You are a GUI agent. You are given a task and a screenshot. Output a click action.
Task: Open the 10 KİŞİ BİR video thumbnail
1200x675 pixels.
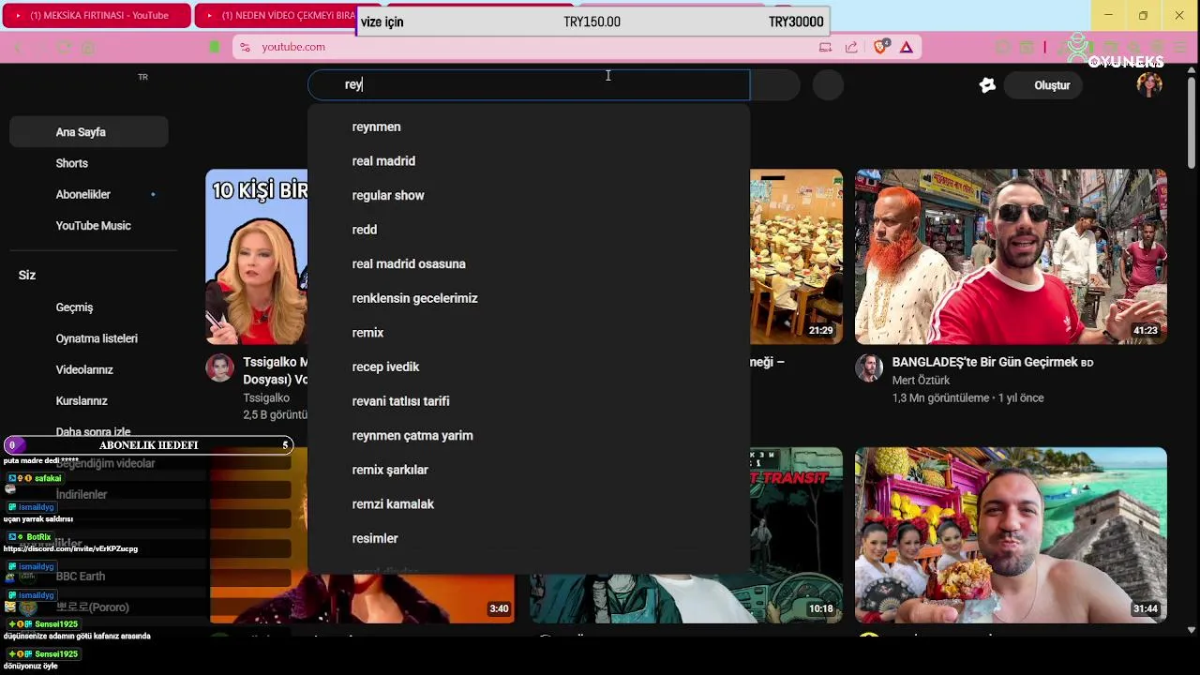tap(257, 257)
